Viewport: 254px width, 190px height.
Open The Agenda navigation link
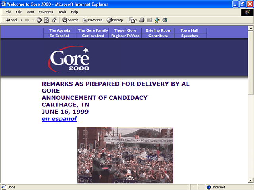[60, 30]
